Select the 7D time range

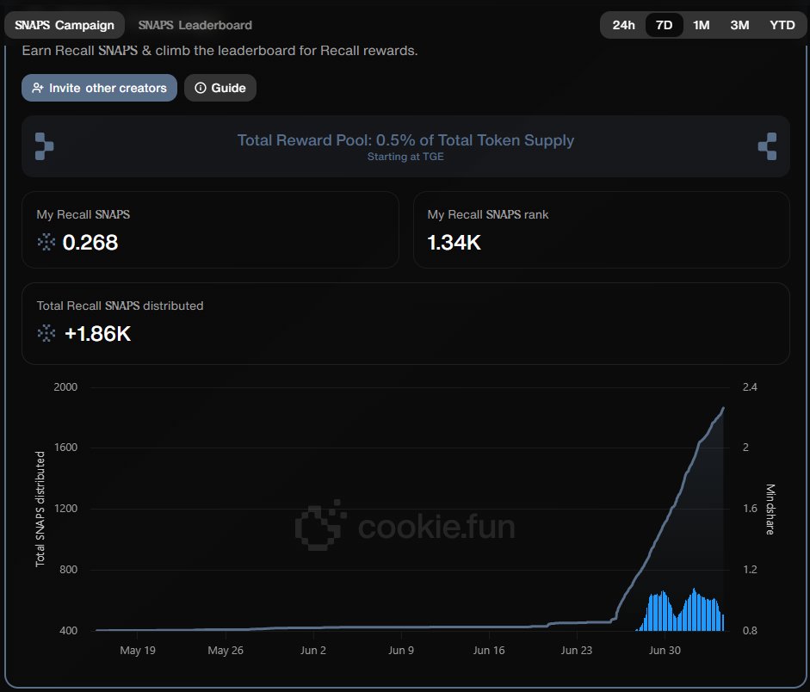[664, 25]
